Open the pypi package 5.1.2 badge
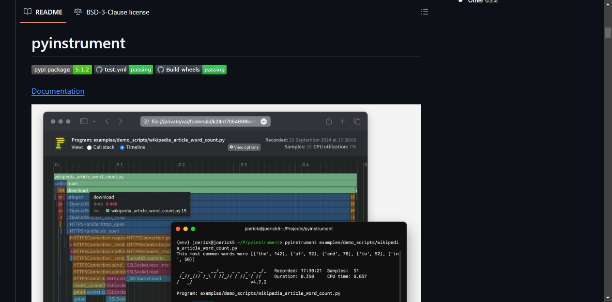The width and height of the screenshot is (612, 302). (x=61, y=70)
